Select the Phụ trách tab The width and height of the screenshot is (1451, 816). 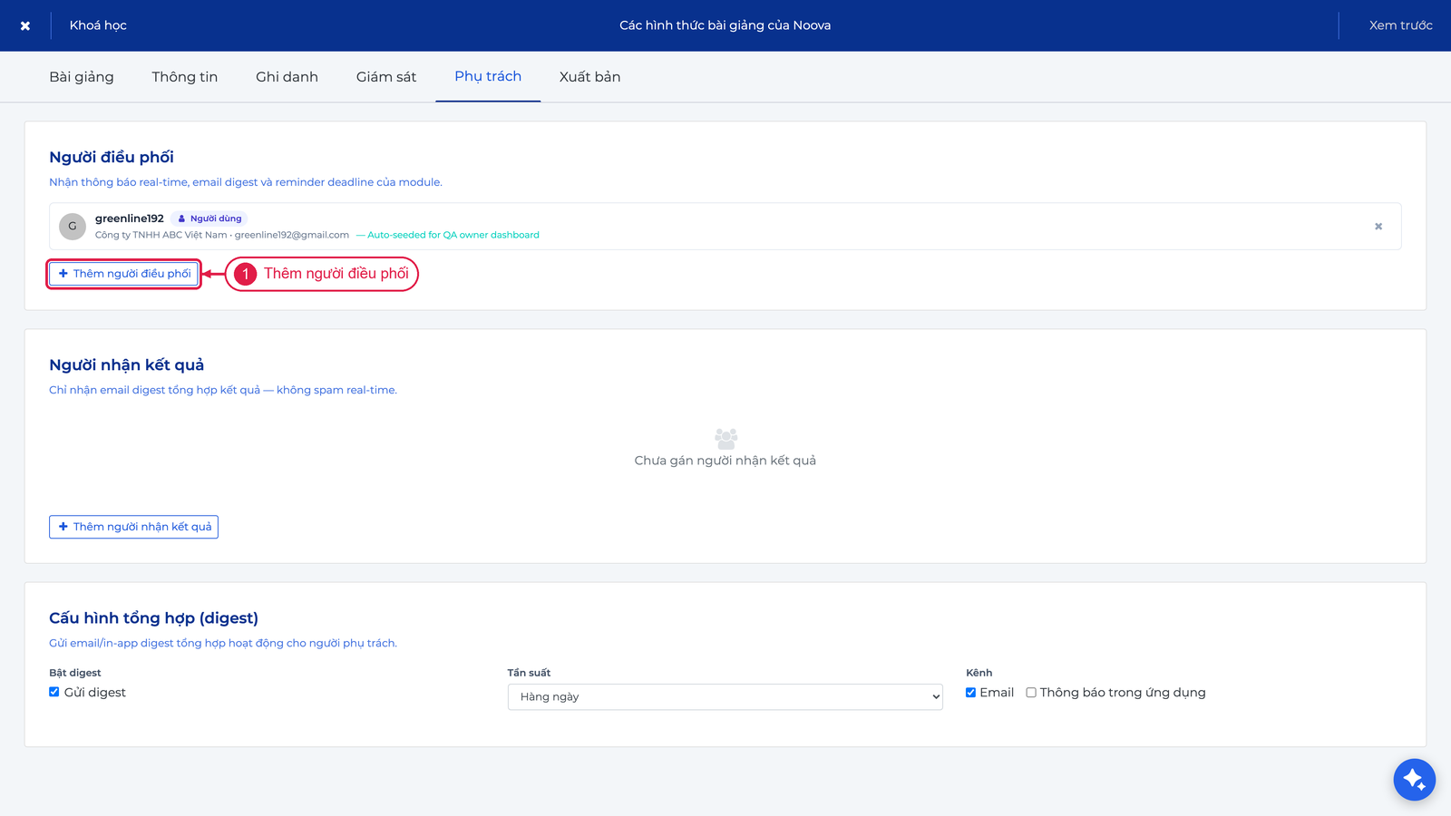488,77
